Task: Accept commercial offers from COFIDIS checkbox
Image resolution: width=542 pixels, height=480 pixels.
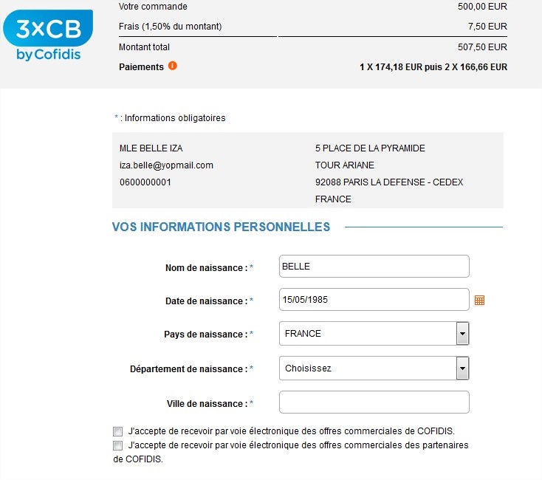Action: point(117,431)
